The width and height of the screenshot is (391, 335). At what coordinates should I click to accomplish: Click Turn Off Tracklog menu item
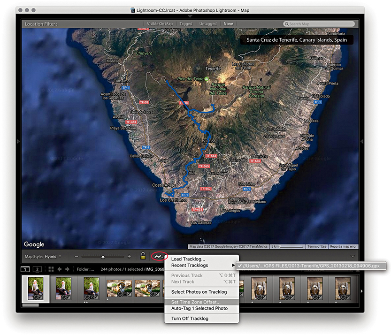pos(190,319)
